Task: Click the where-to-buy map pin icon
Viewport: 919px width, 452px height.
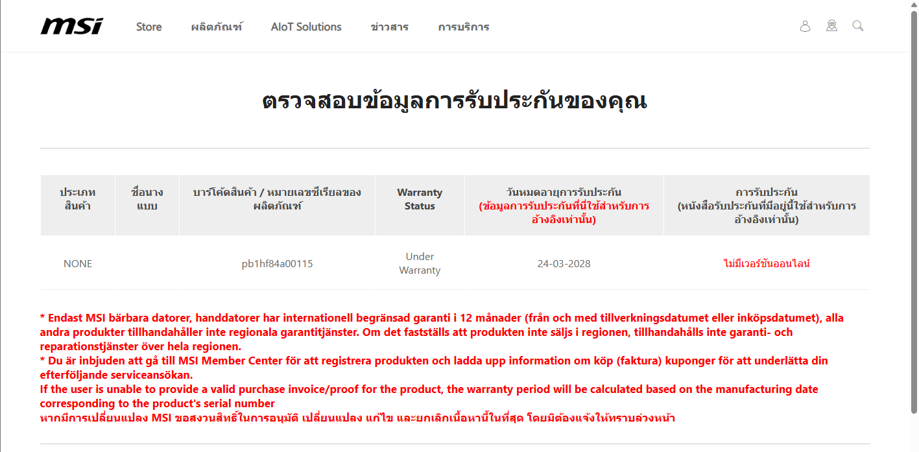Action: point(831,26)
